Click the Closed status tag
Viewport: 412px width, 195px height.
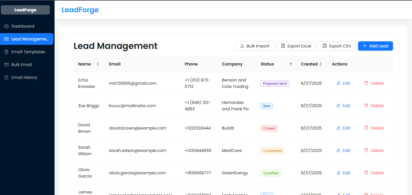pos(269,128)
